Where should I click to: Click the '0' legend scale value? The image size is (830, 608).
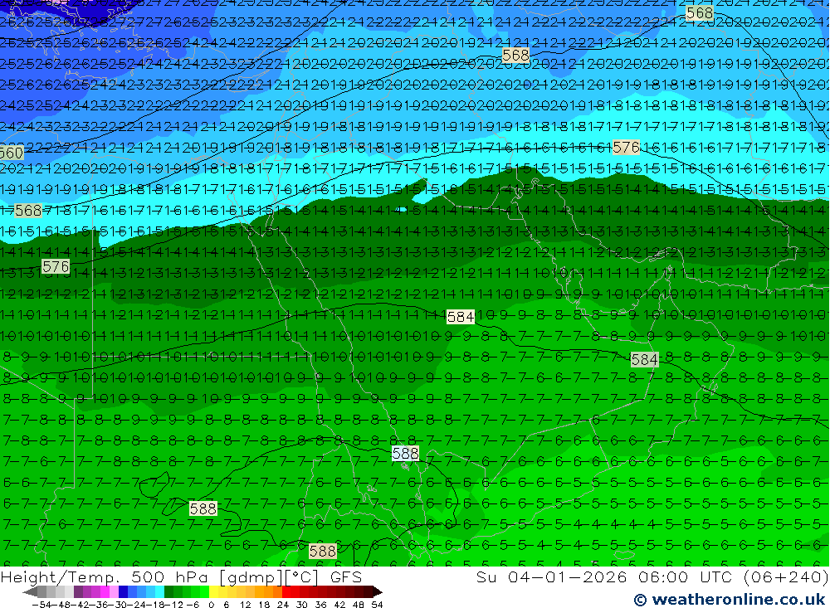pyautogui.click(x=211, y=605)
